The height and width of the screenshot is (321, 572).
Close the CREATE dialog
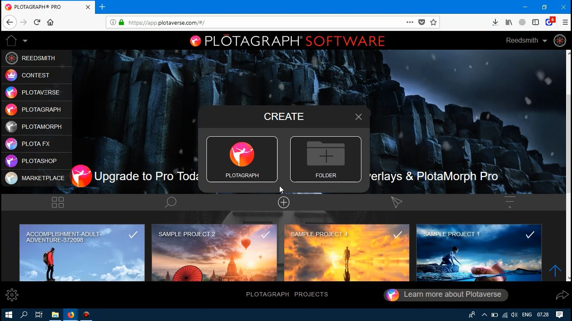pos(358,117)
